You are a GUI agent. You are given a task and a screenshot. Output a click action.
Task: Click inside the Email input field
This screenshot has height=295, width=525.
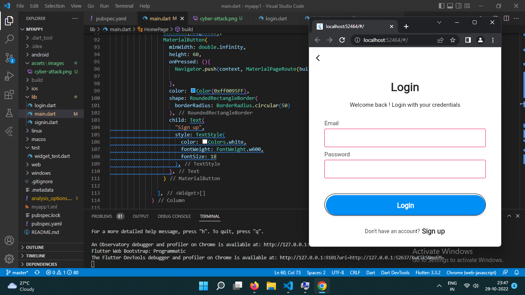coord(405,138)
